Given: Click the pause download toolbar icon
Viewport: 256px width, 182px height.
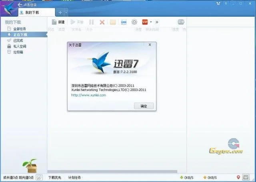Looking at the screenshot, I should coord(92,22).
